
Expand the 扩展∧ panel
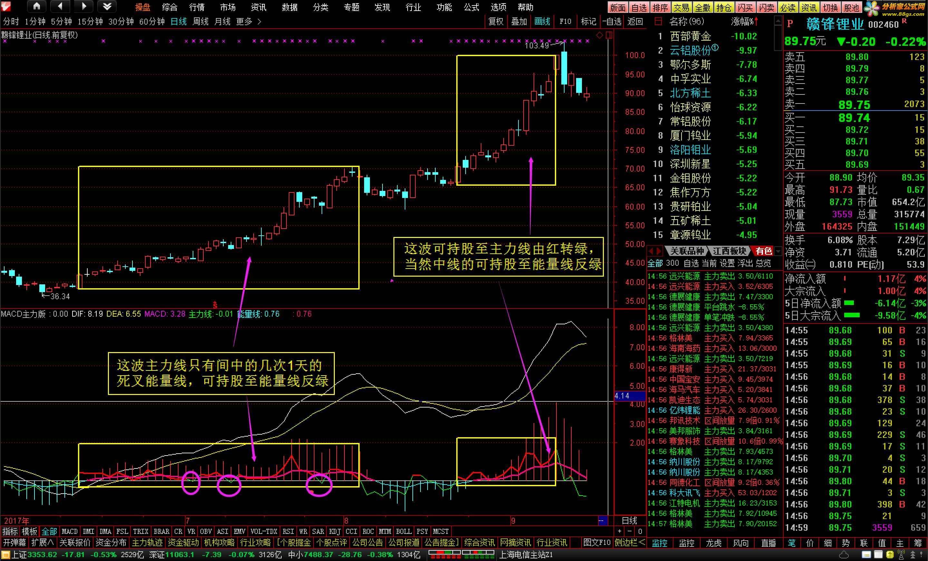[42, 543]
